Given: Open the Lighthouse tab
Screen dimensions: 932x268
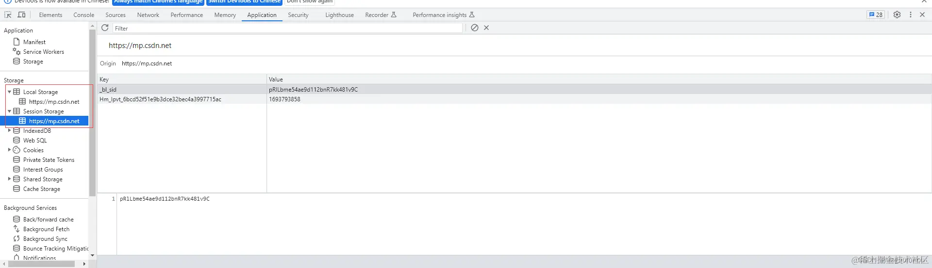Looking at the screenshot, I should (x=339, y=15).
